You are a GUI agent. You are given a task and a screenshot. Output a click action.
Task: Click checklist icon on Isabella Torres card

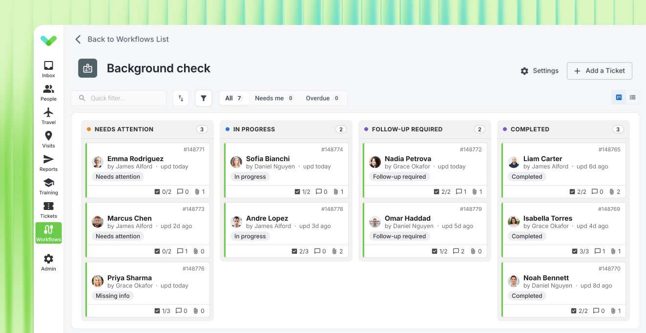coord(575,251)
